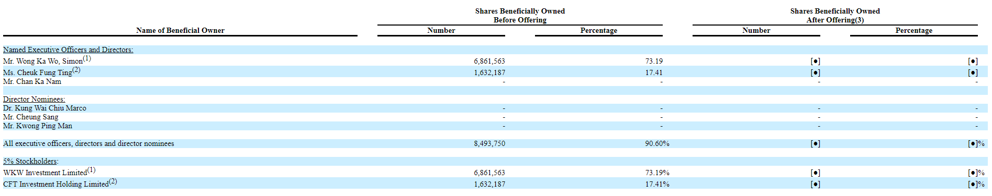Select 'WKW Investment Limited' stockholder name
The width and height of the screenshot is (992, 196).
pyautogui.click(x=45, y=173)
